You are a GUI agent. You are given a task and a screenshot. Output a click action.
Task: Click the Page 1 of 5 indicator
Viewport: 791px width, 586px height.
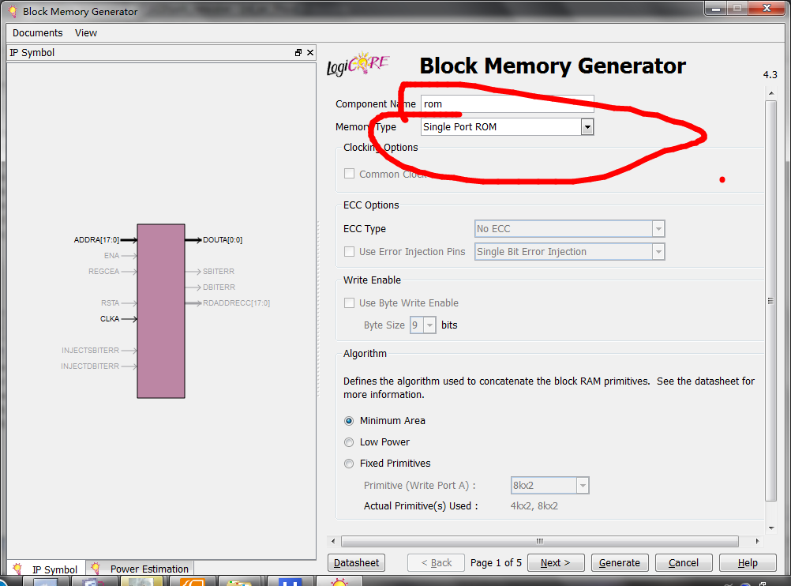[x=496, y=563]
